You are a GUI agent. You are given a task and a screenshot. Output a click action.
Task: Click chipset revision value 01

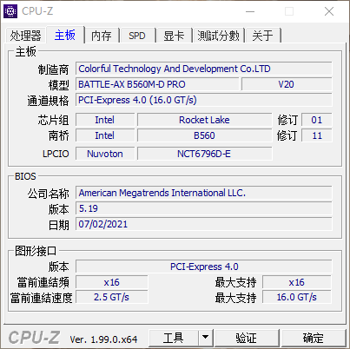click(x=317, y=120)
